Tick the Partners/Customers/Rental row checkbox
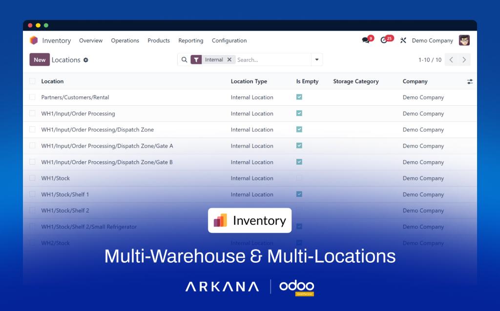The height and width of the screenshot is (311, 500). click(x=32, y=97)
